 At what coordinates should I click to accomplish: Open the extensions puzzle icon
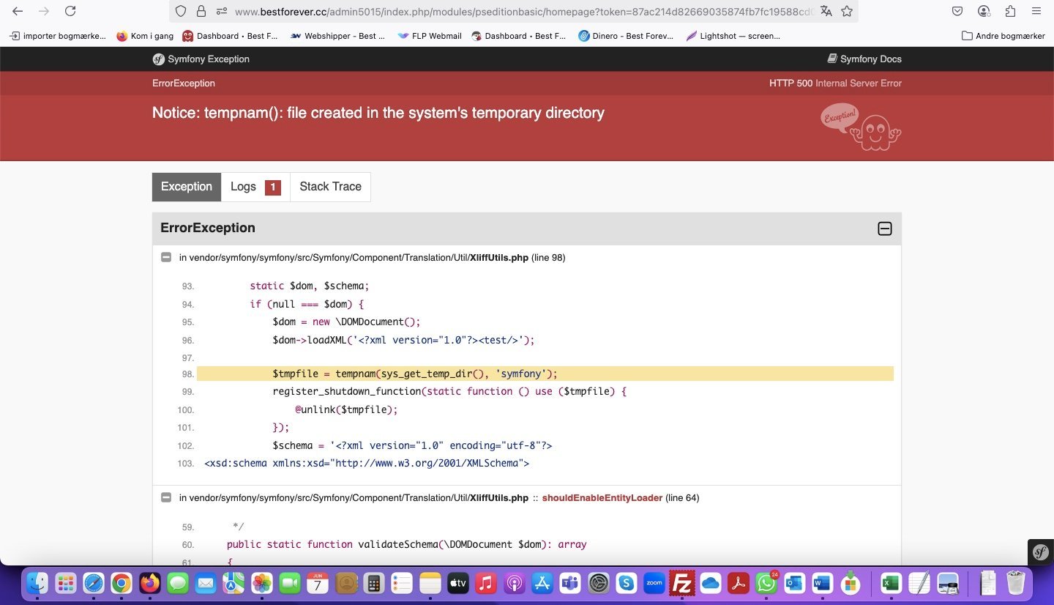(1011, 11)
